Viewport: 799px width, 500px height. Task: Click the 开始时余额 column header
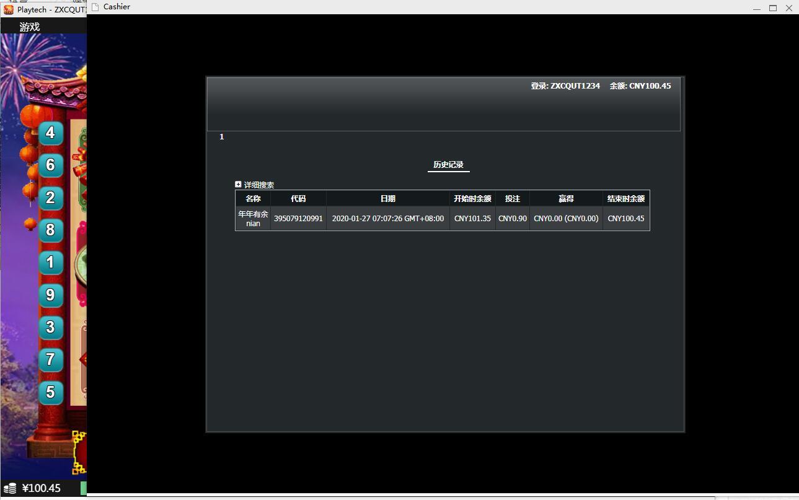pos(472,199)
